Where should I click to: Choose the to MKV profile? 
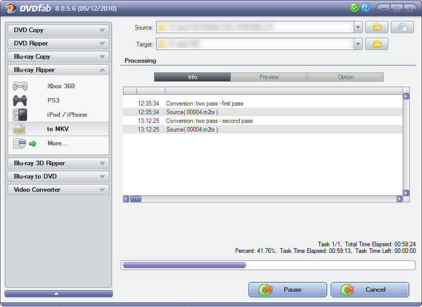pos(58,129)
